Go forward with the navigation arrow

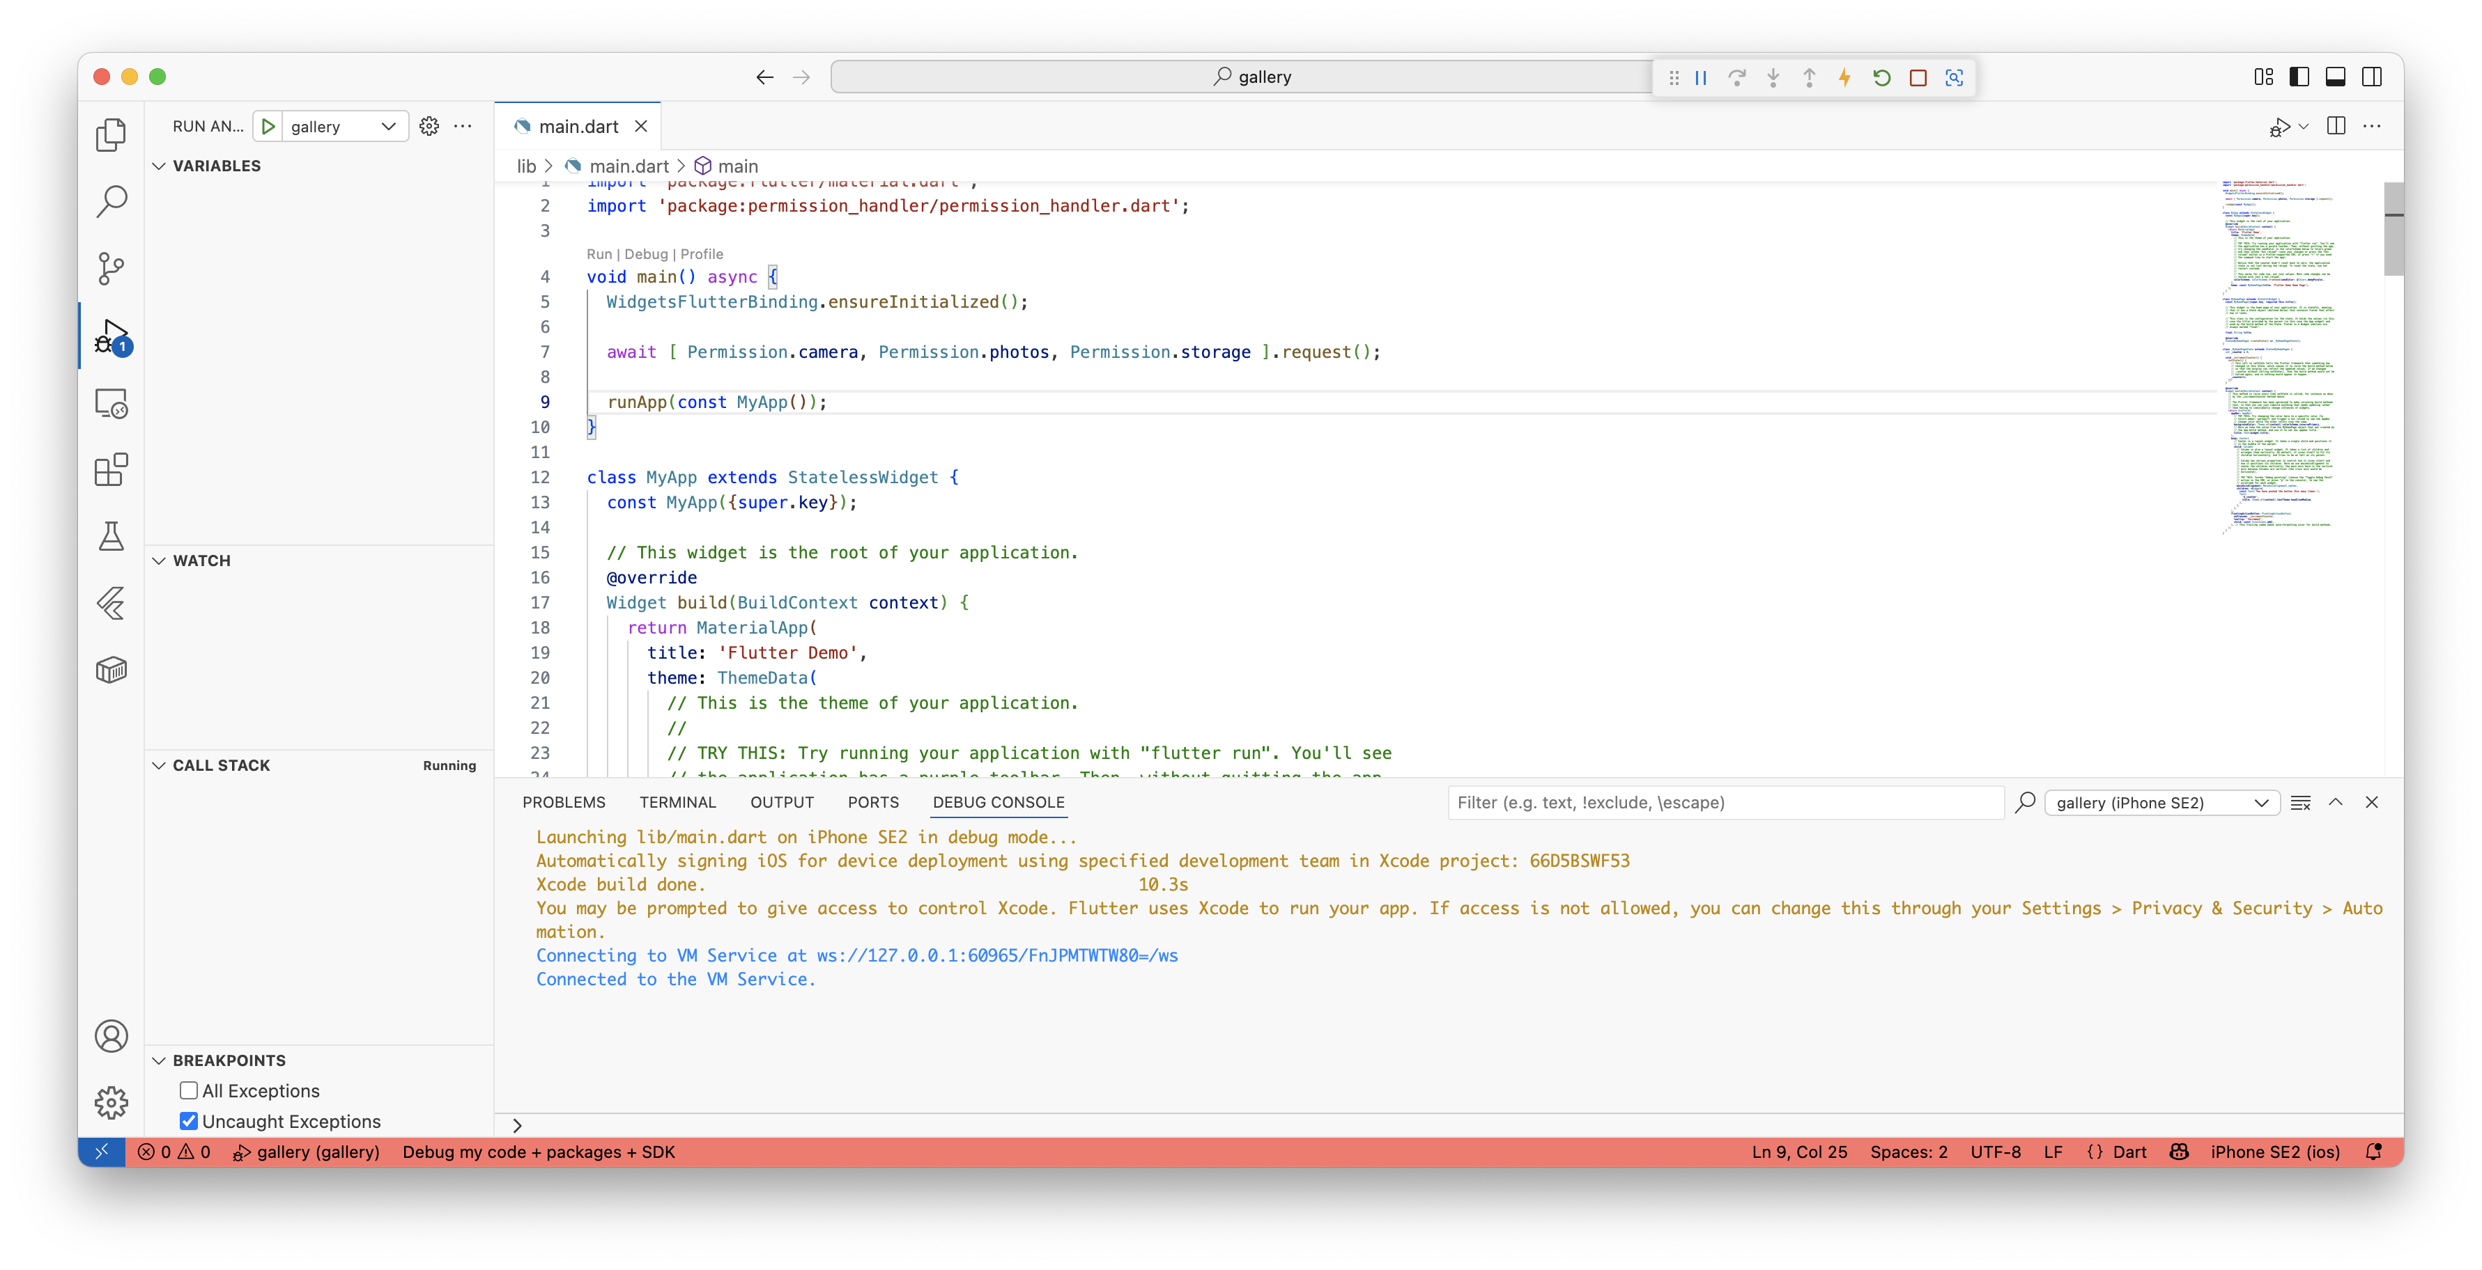801,77
